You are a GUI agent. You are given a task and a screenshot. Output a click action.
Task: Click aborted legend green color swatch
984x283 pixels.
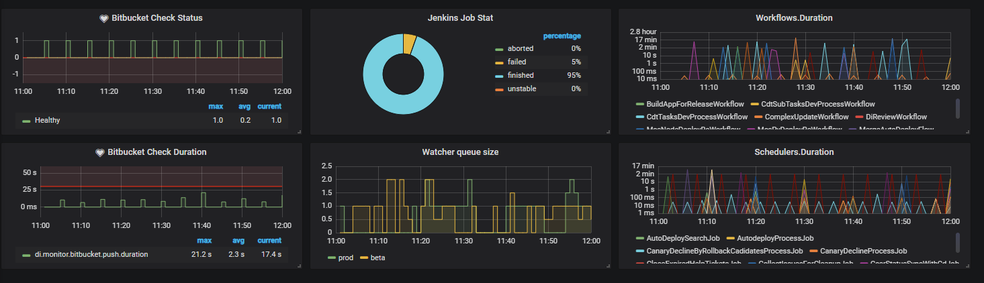[499, 50]
